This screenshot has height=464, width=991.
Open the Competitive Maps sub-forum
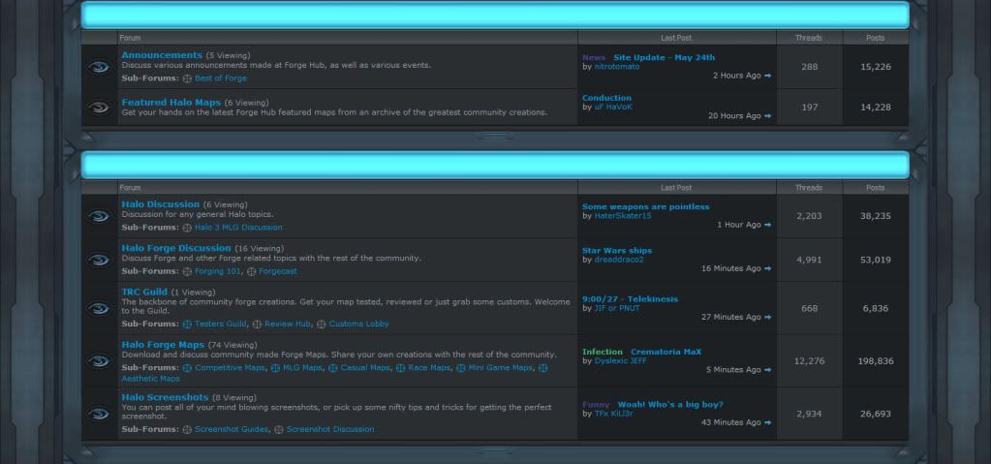[x=230, y=367]
